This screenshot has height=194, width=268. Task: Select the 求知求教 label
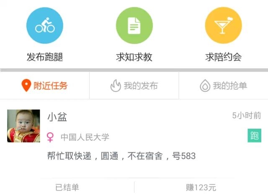pos(134,57)
